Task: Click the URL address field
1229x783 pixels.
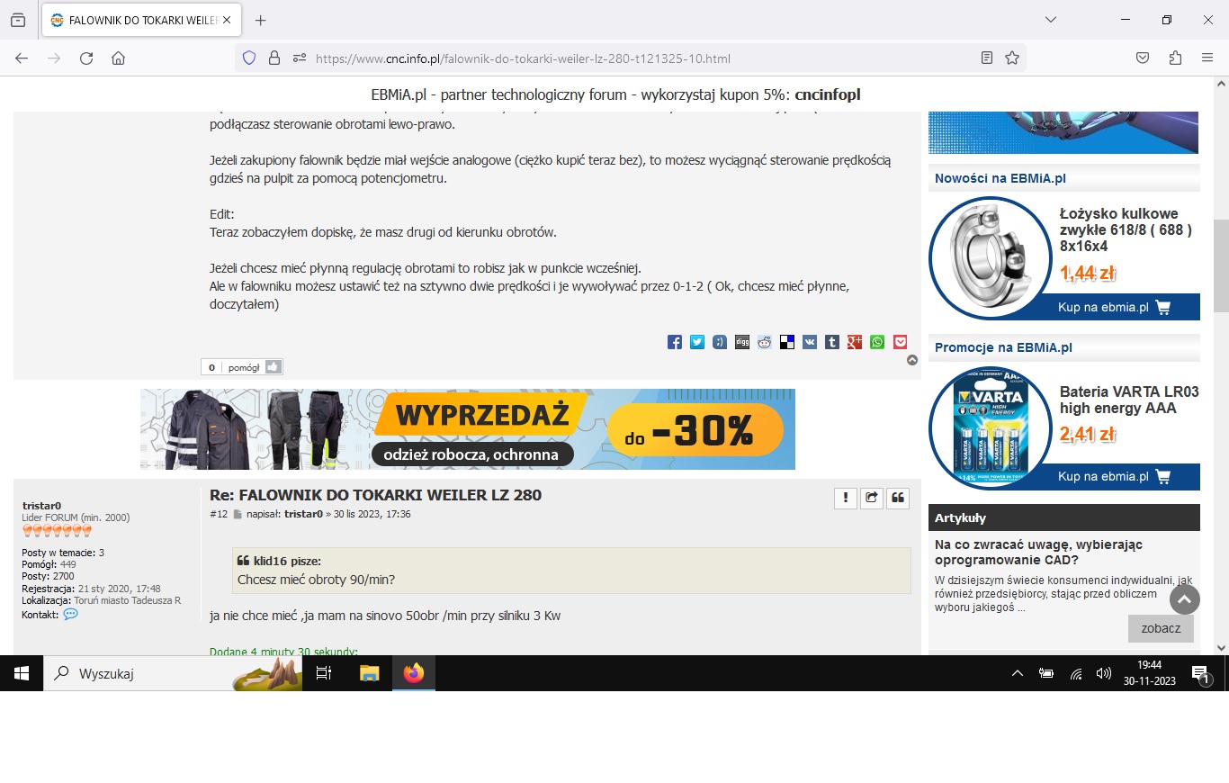Action: 630,58
